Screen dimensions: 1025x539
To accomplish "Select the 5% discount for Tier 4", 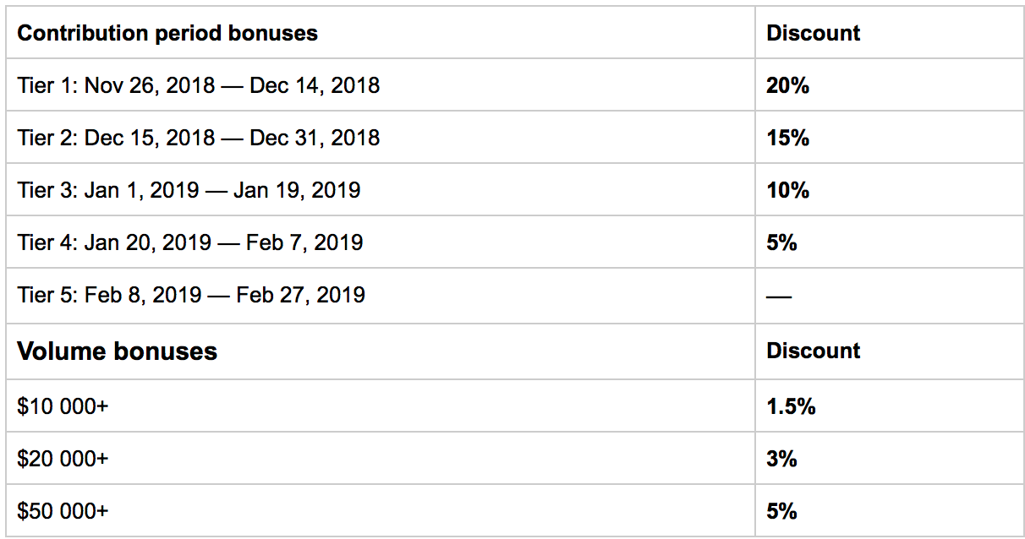I will click(781, 242).
